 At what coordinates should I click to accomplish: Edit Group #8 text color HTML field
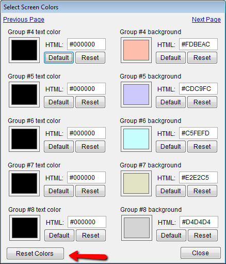(x=87, y=222)
